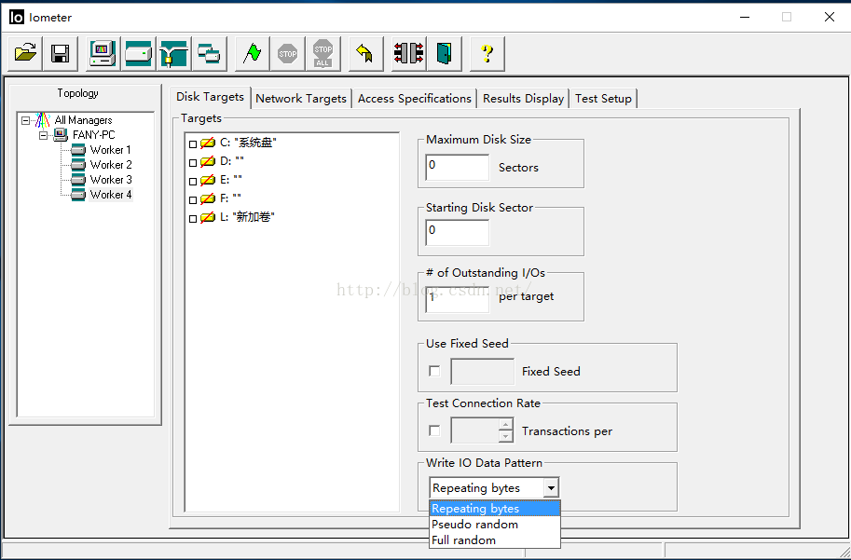Start a new manager from the toolbar

point(103,54)
